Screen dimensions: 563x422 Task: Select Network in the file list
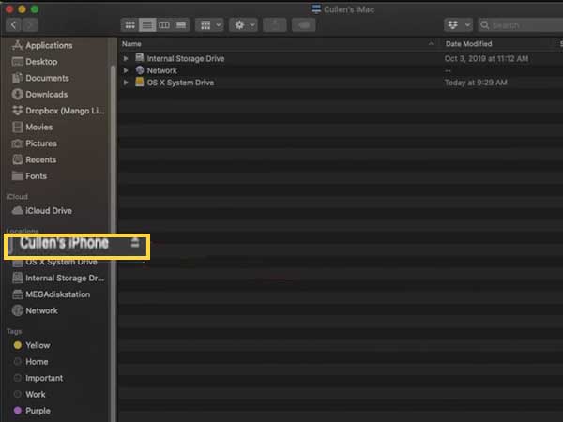[x=162, y=70]
